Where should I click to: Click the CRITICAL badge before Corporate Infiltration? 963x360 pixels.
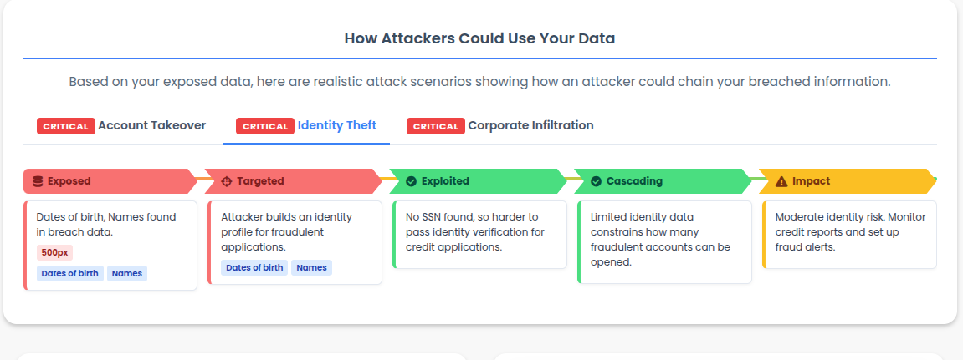435,126
